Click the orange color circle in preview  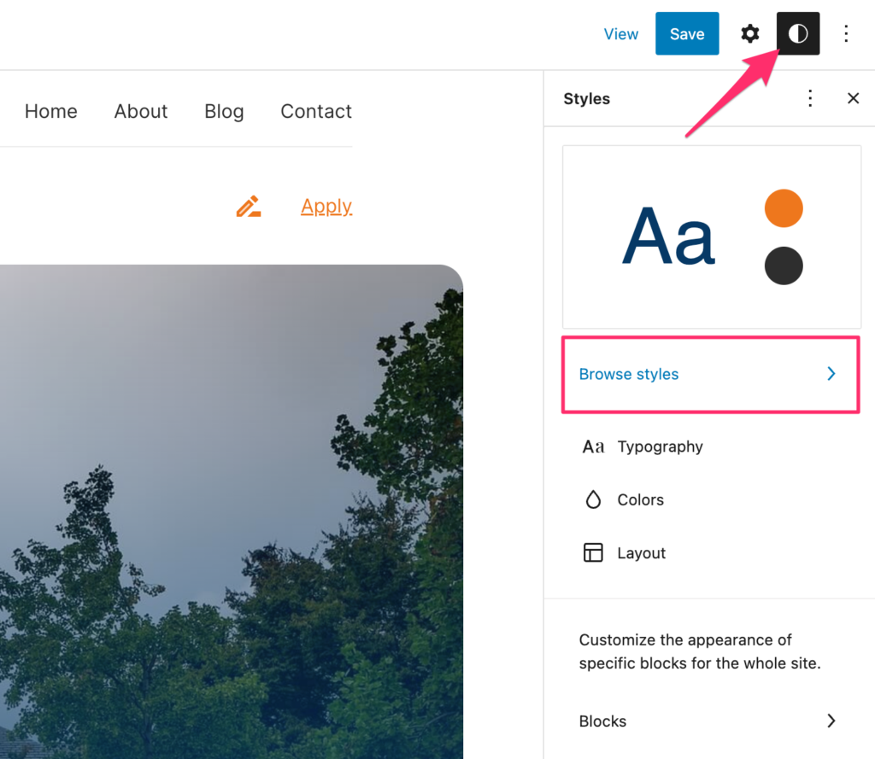tap(784, 208)
